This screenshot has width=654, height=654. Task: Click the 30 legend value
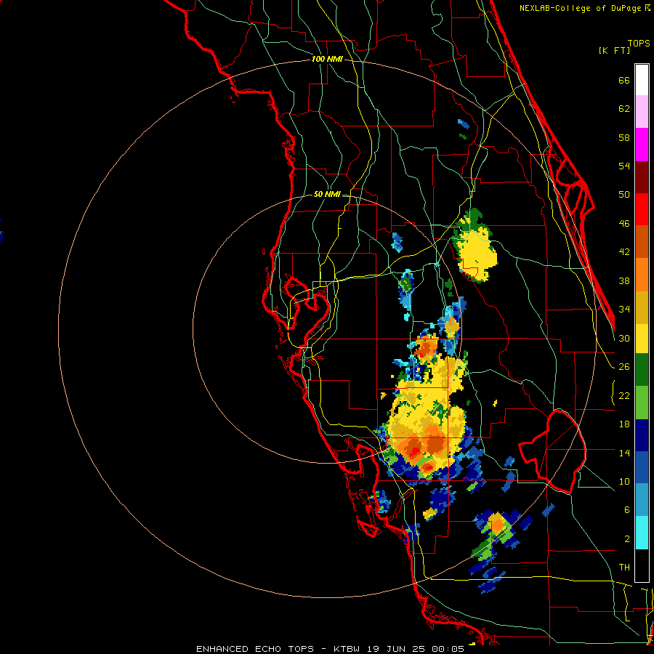(624, 338)
